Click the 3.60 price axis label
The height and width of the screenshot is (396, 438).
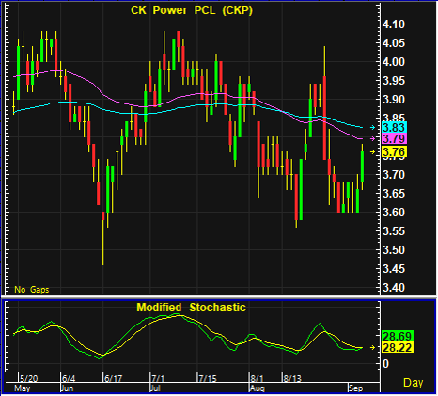coord(394,213)
